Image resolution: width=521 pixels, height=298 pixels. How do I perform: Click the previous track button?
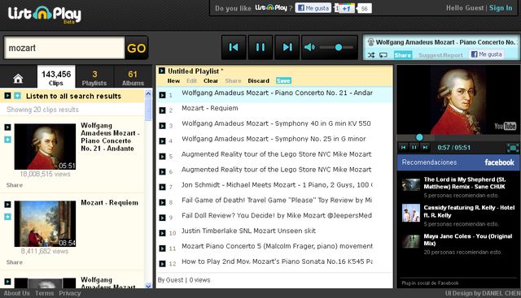tap(234, 47)
